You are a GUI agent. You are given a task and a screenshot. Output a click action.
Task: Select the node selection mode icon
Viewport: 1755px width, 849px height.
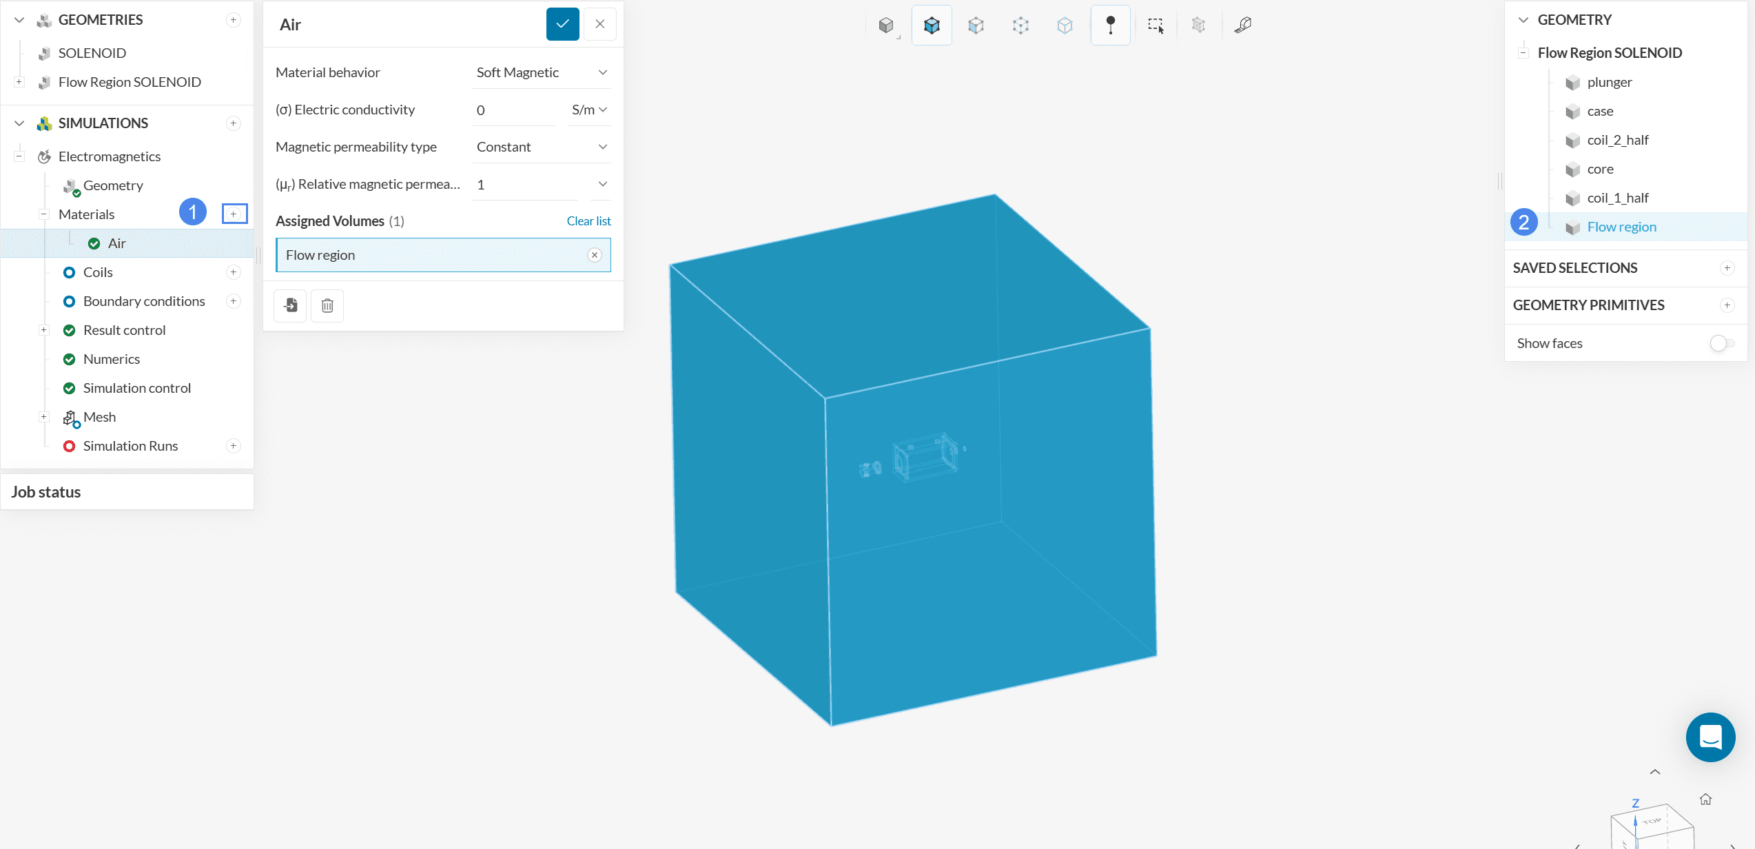click(x=1065, y=25)
